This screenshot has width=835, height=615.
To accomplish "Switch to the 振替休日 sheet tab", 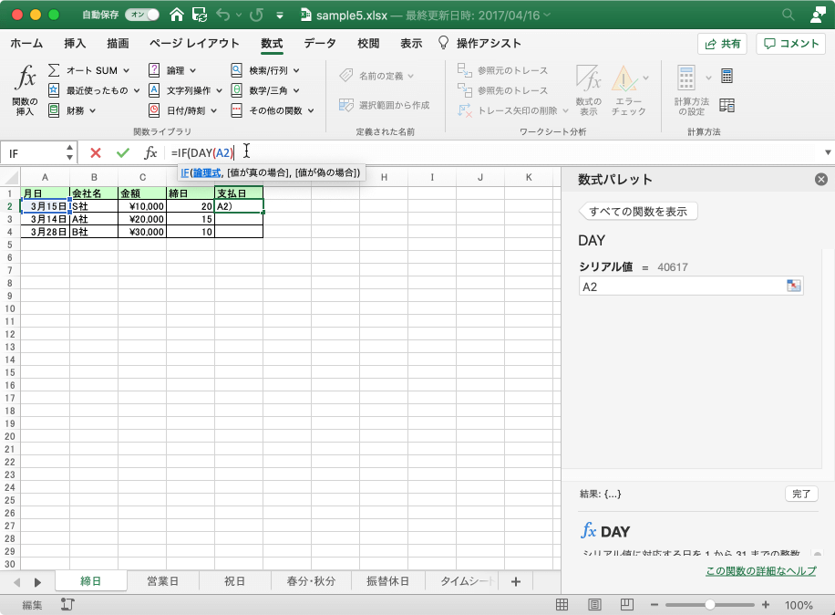I will (387, 581).
